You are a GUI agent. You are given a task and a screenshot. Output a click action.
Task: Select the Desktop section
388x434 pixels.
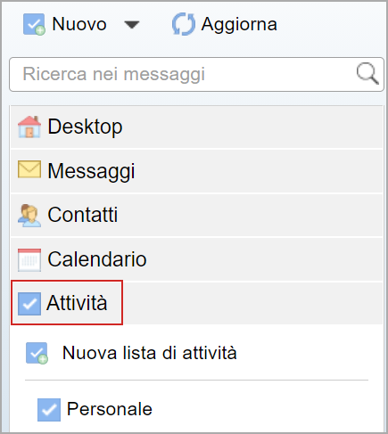196,127
